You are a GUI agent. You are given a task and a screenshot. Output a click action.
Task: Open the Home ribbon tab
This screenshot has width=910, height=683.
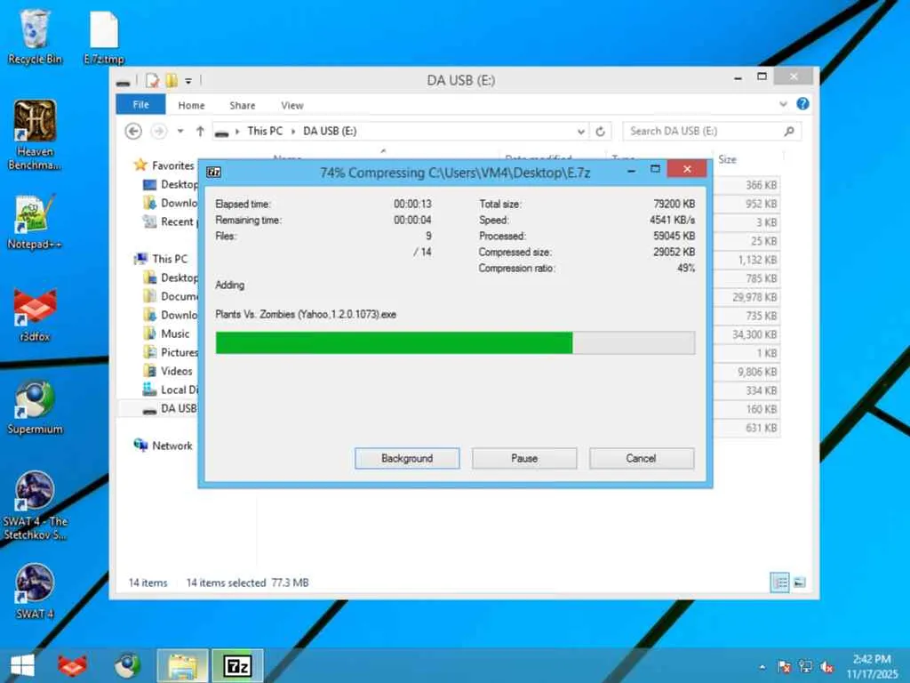[192, 105]
